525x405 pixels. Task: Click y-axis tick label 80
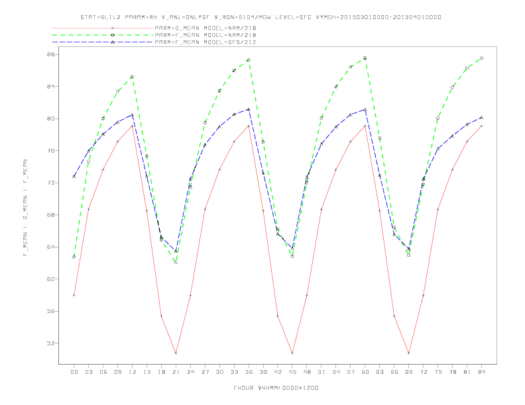51,118
